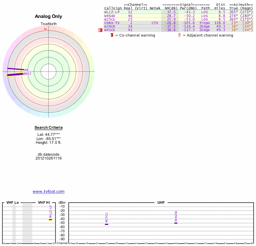Viewport: 256px width, 246px height.
Task: Click the (30°) magnetic azimuth for CHBX-TV
Action: [x=247, y=23]
